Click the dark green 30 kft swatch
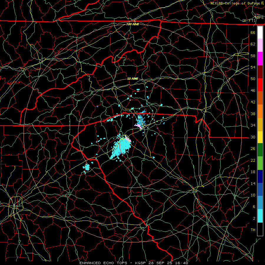The image size is (265, 265). [260, 150]
